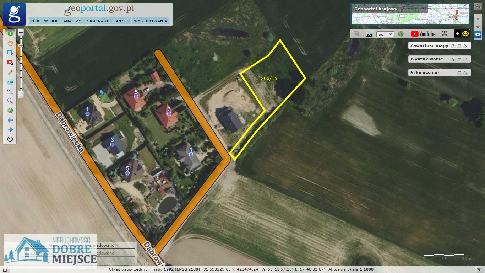The width and height of the screenshot is (485, 273).
Task: Click the EPSG 2180 coordinate system text
Action: (182, 269)
